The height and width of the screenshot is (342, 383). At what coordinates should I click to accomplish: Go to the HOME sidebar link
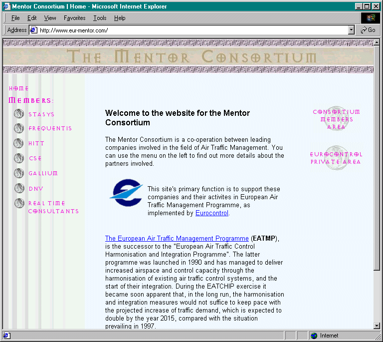[x=19, y=88]
